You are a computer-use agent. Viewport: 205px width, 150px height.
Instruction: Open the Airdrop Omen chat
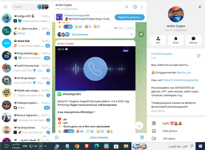(x=26, y=130)
